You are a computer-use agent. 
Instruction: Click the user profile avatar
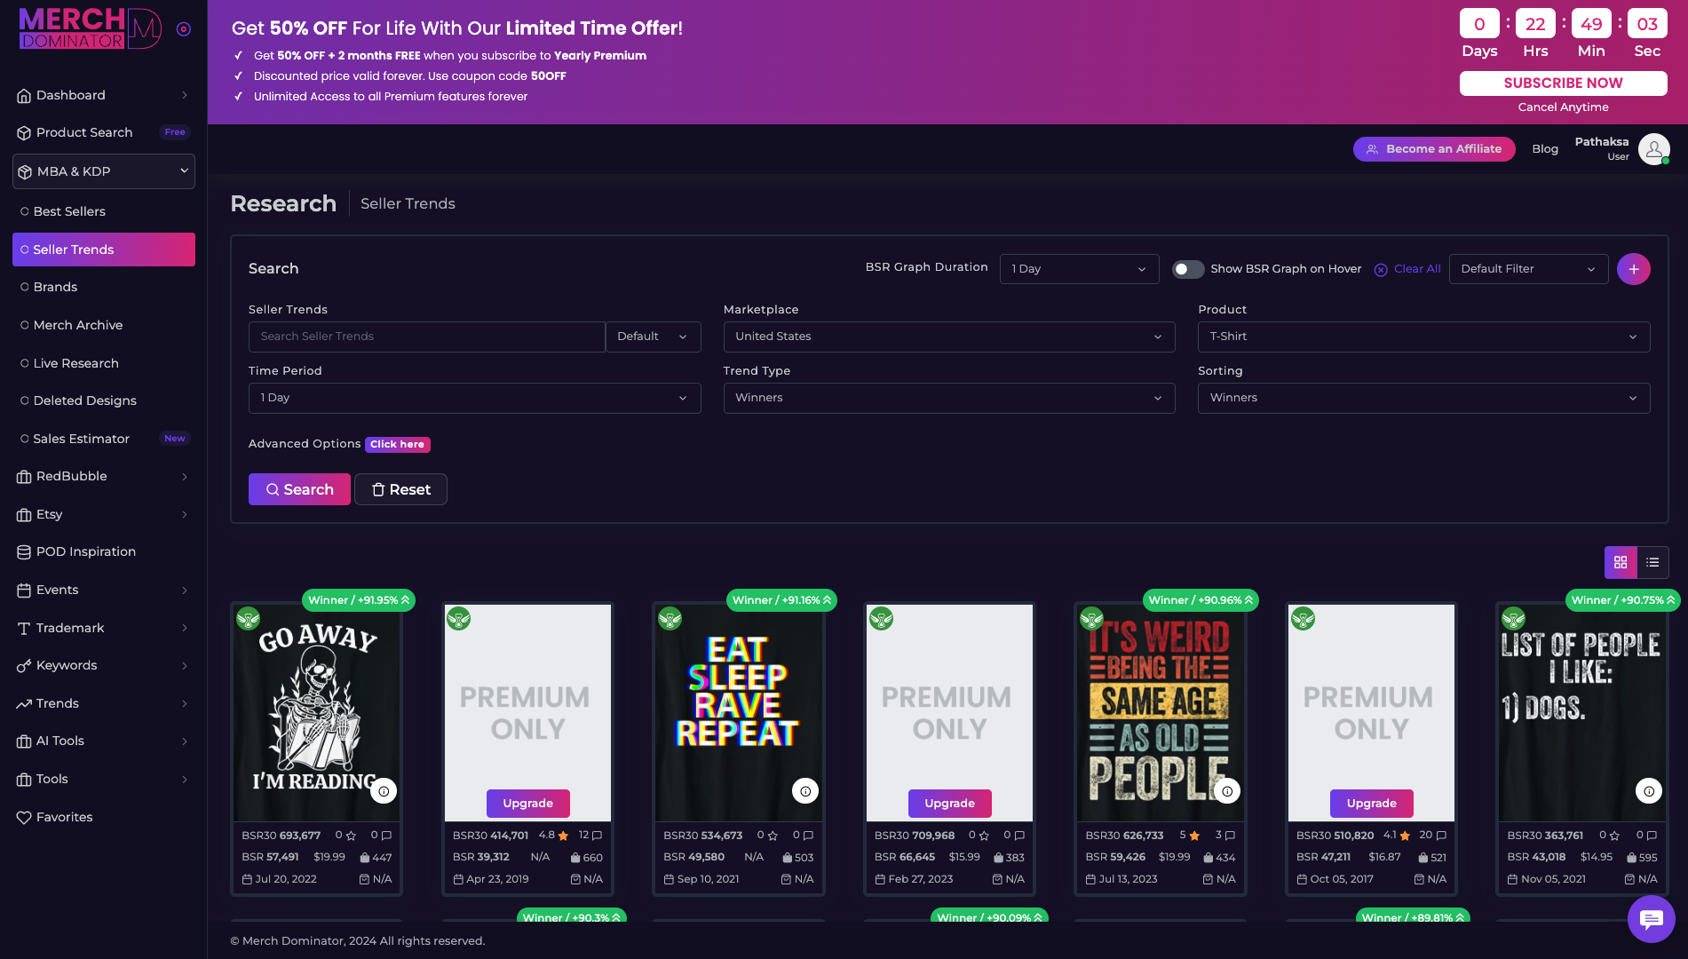[1653, 149]
